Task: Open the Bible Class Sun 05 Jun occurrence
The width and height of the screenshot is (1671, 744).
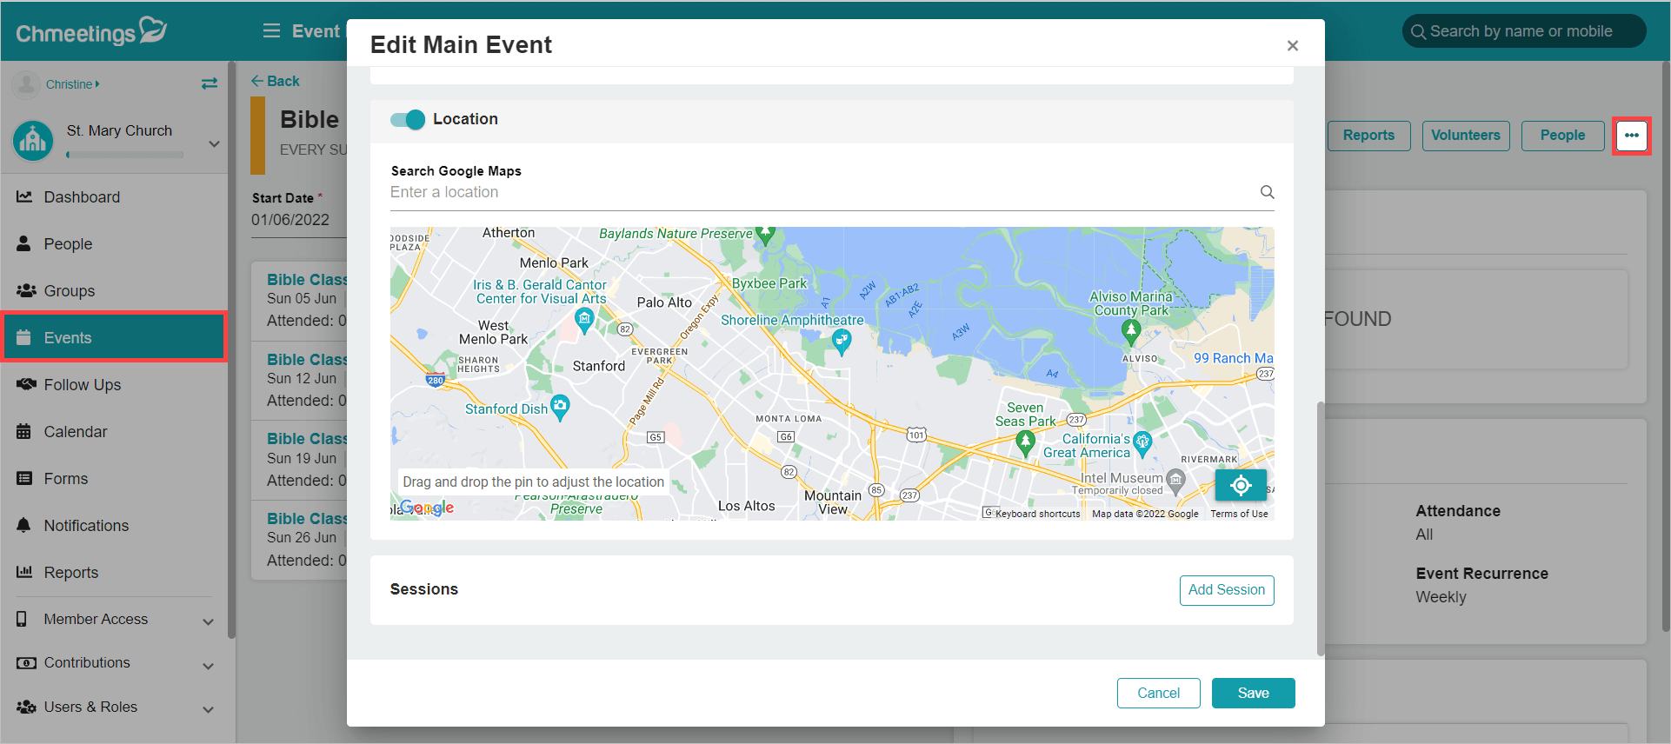Action: coord(301,300)
